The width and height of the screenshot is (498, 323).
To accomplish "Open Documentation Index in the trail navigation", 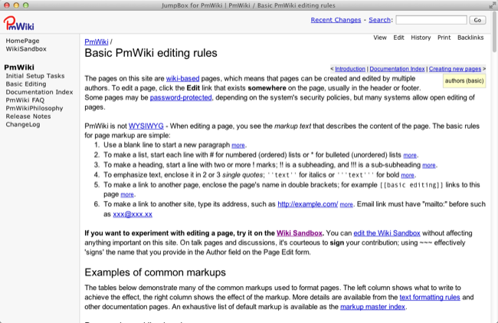I will pyautogui.click(x=397, y=69).
